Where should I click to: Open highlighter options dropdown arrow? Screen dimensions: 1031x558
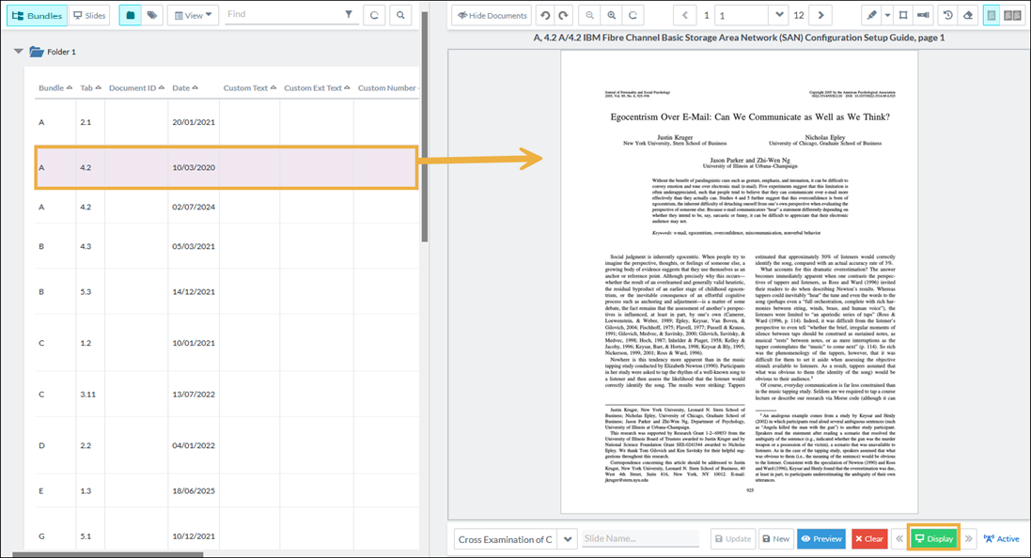point(887,15)
